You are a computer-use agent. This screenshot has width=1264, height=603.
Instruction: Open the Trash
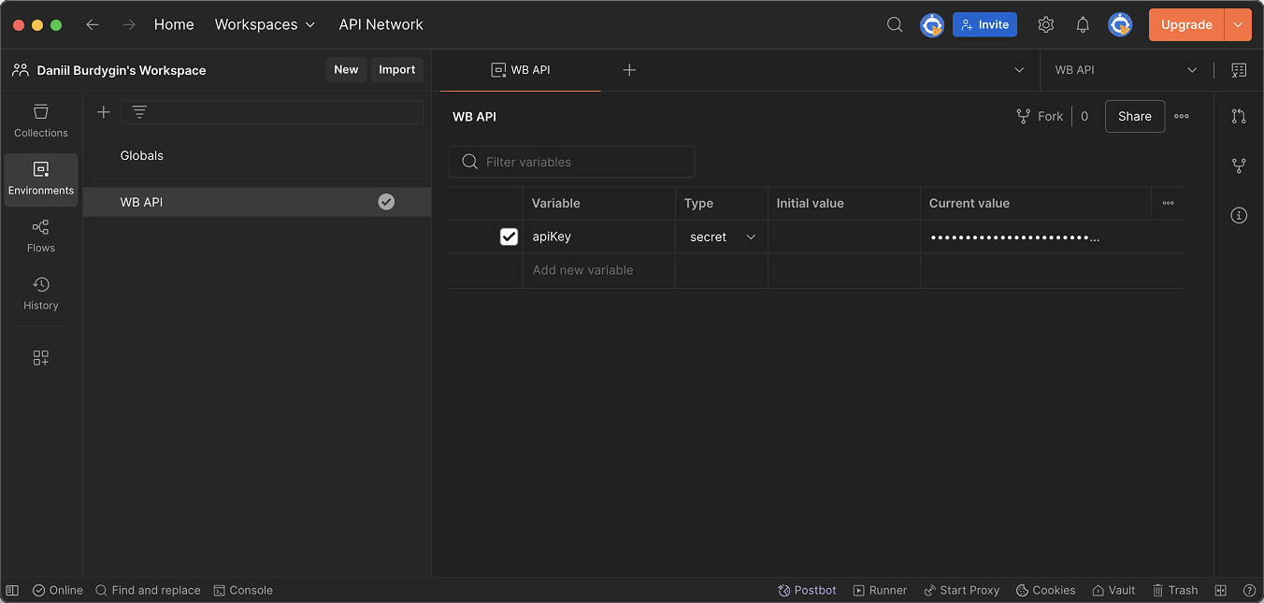click(1174, 590)
